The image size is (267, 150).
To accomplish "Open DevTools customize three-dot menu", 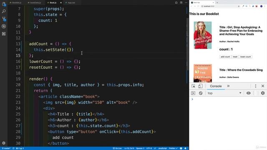I will 255,86.
